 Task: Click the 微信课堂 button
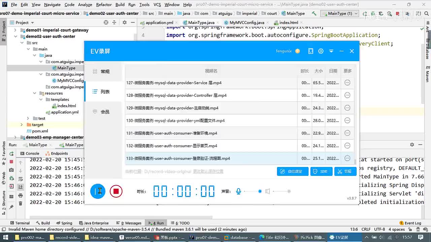click(x=293, y=171)
